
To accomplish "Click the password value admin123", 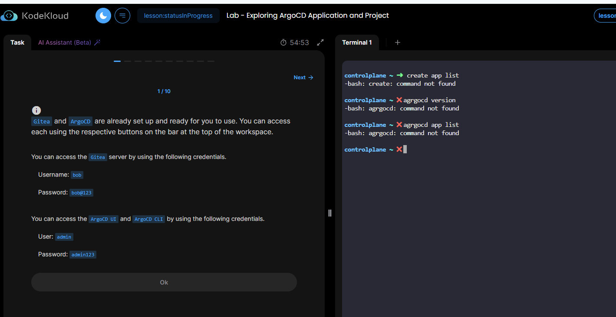I will (x=83, y=255).
